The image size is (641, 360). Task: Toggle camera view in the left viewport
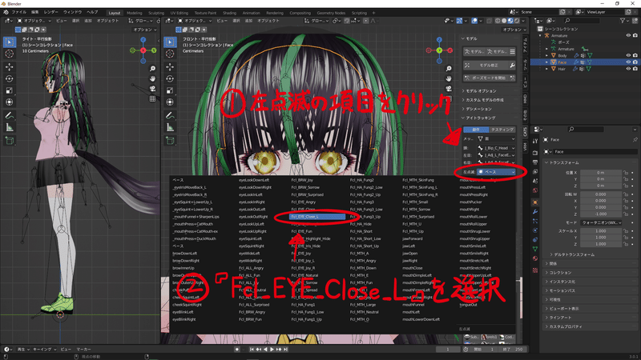[x=152, y=89]
